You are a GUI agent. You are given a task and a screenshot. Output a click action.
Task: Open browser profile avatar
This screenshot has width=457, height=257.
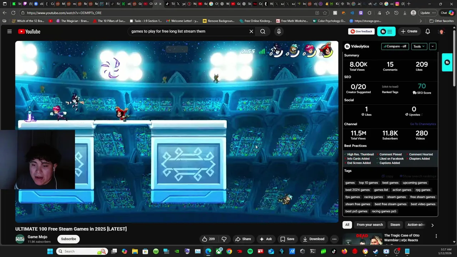(413, 13)
